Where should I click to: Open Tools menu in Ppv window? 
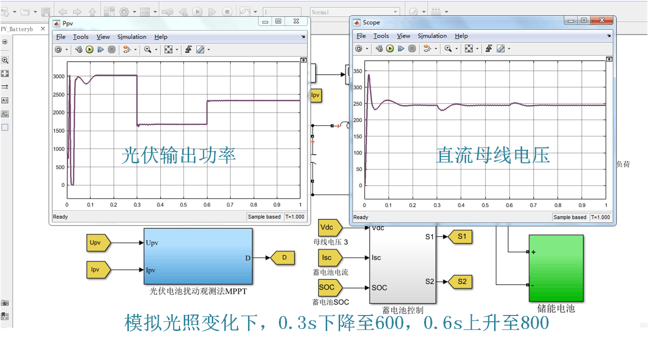81,37
